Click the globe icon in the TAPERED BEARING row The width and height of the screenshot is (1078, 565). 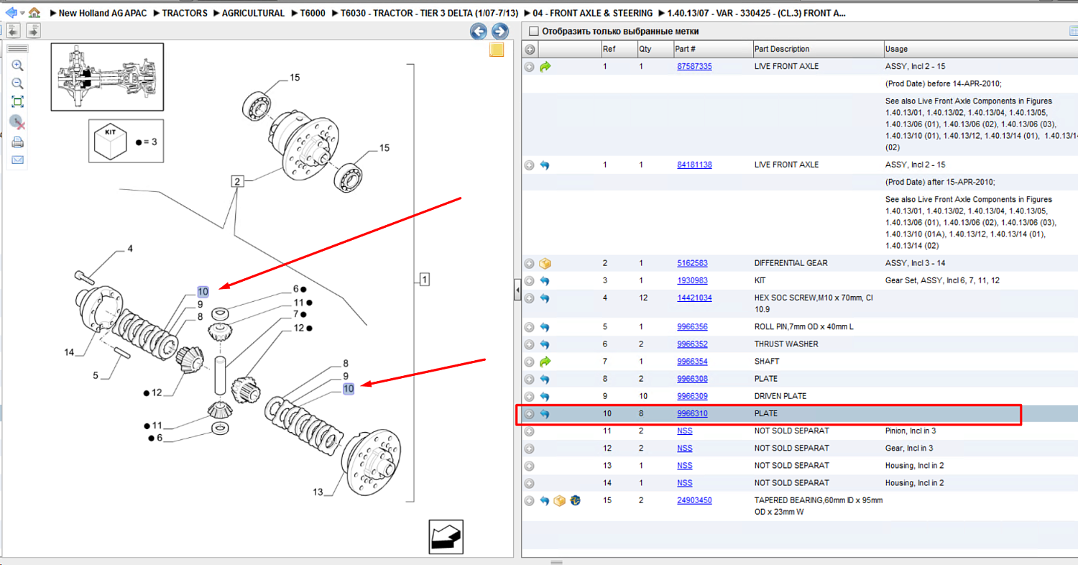pyautogui.click(x=575, y=500)
